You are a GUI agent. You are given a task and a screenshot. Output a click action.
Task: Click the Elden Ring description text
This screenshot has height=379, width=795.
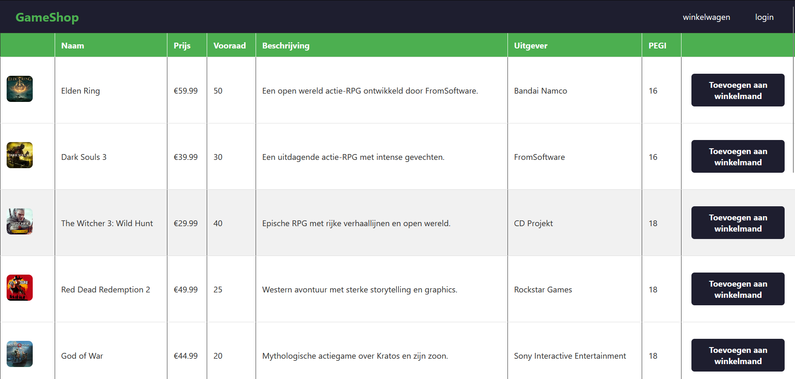point(370,91)
